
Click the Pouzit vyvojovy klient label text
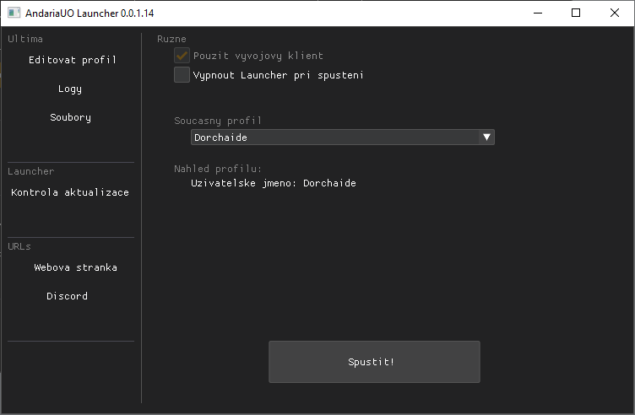258,56
